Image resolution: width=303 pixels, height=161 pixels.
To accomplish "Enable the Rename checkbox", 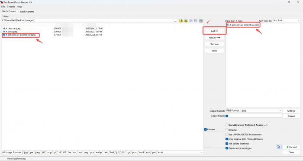I will pyautogui.click(x=227, y=130).
